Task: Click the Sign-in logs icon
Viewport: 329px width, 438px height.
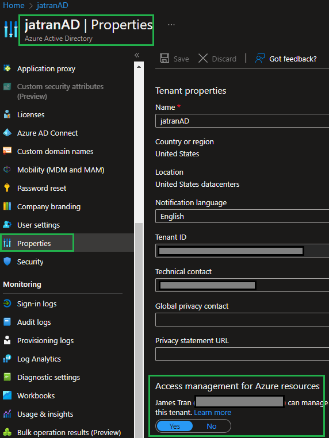Action: point(7,303)
